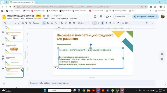Open the Справка menu
Image resolution: width=167 pixels, height=93 pixels.
(x=74, y=18)
